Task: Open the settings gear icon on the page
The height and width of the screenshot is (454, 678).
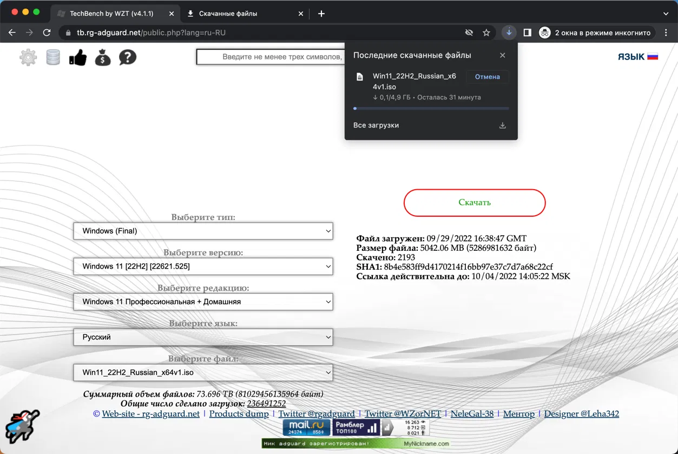Action: point(28,57)
